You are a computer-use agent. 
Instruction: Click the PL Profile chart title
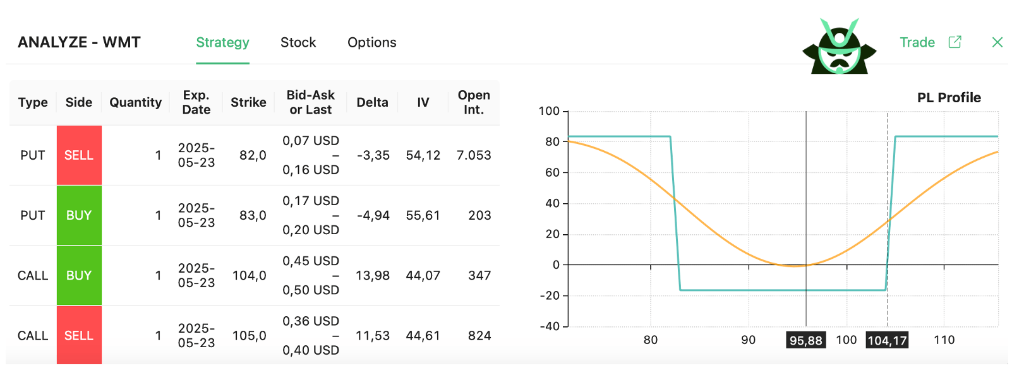tap(949, 98)
